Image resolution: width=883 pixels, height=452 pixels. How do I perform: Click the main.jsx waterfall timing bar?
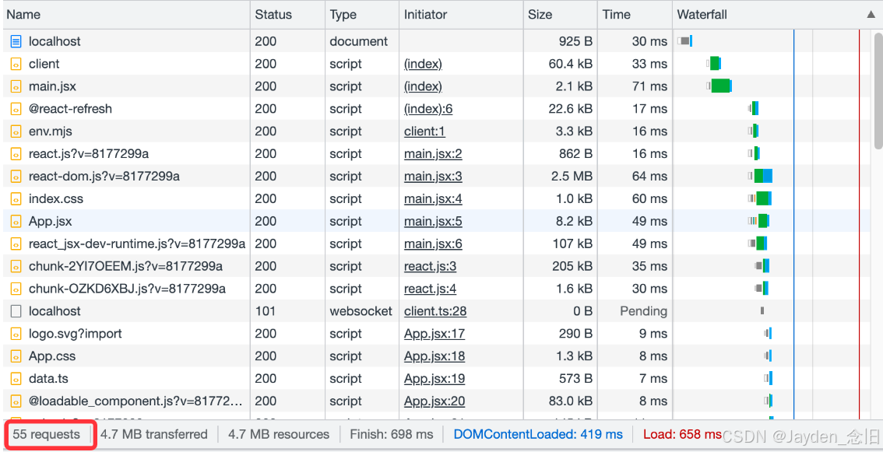pyautogui.click(x=719, y=86)
